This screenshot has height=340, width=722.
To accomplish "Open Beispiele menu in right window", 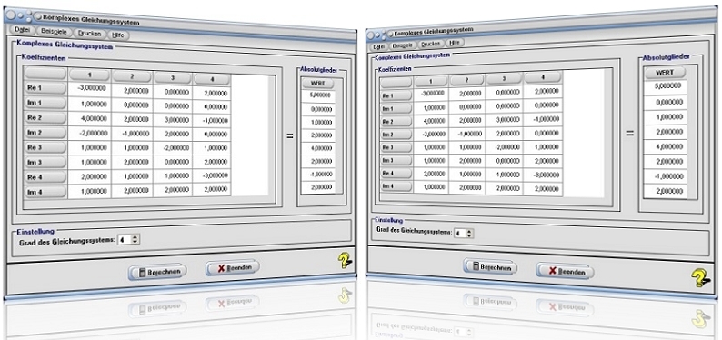I will tap(404, 45).
